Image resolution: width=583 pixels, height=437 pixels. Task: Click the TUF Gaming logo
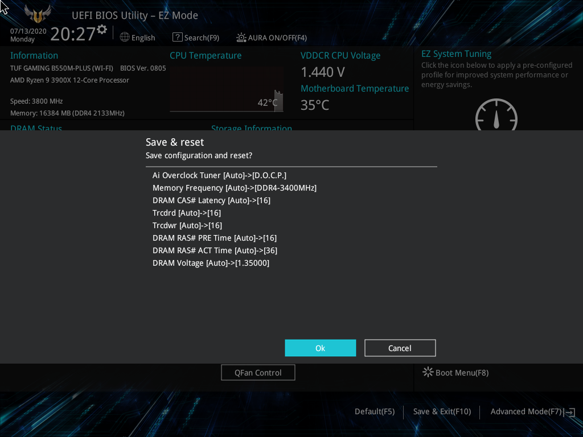pos(38,14)
